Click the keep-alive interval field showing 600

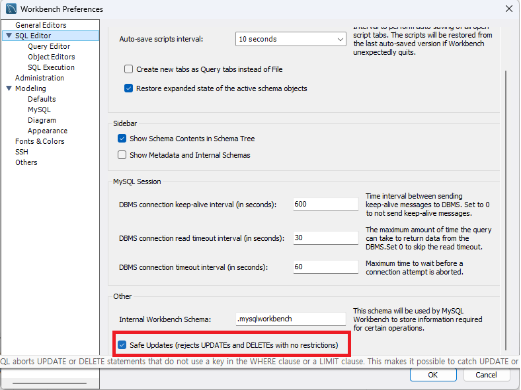click(325, 205)
